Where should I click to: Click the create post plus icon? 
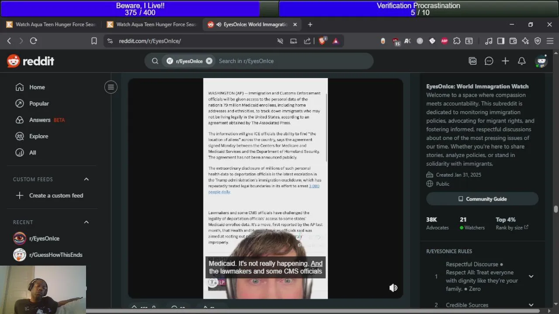(505, 61)
